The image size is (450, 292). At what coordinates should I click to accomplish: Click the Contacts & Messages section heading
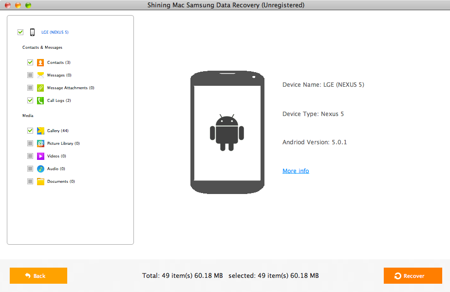tap(42, 47)
